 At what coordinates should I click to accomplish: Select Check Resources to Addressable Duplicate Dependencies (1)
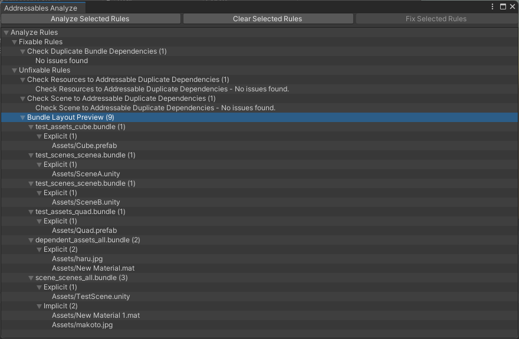(x=259, y=80)
